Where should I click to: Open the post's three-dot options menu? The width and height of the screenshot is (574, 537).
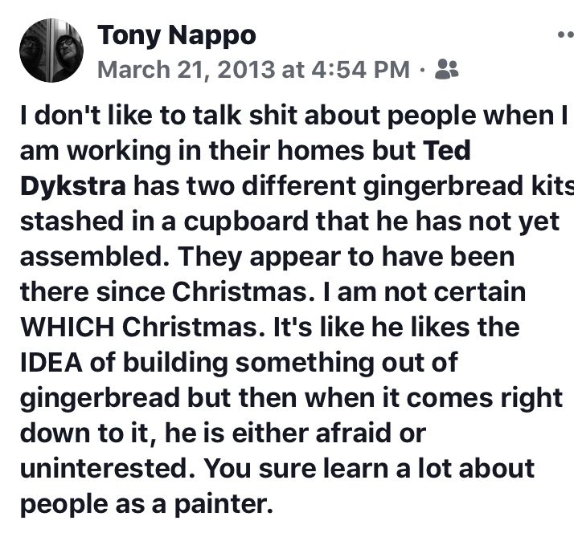click(x=564, y=35)
